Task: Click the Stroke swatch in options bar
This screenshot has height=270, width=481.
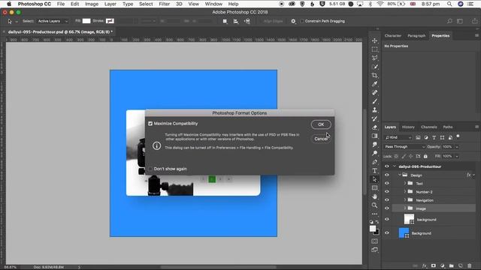Action: tap(110, 21)
